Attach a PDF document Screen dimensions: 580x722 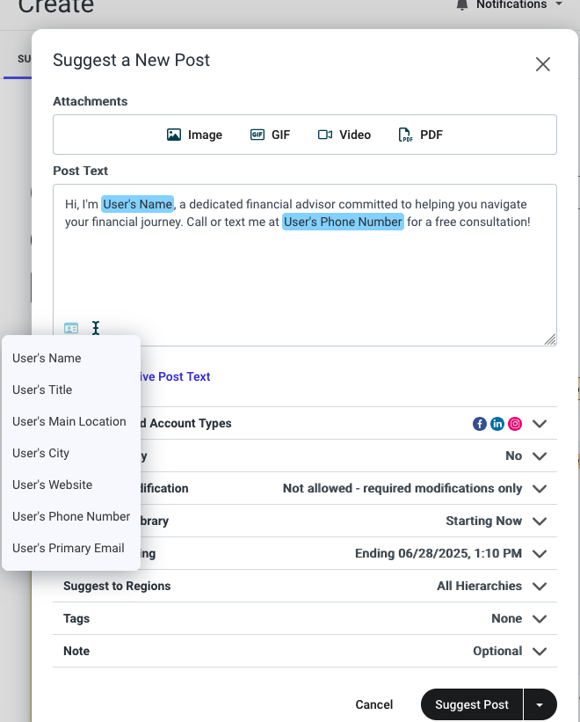tap(420, 135)
